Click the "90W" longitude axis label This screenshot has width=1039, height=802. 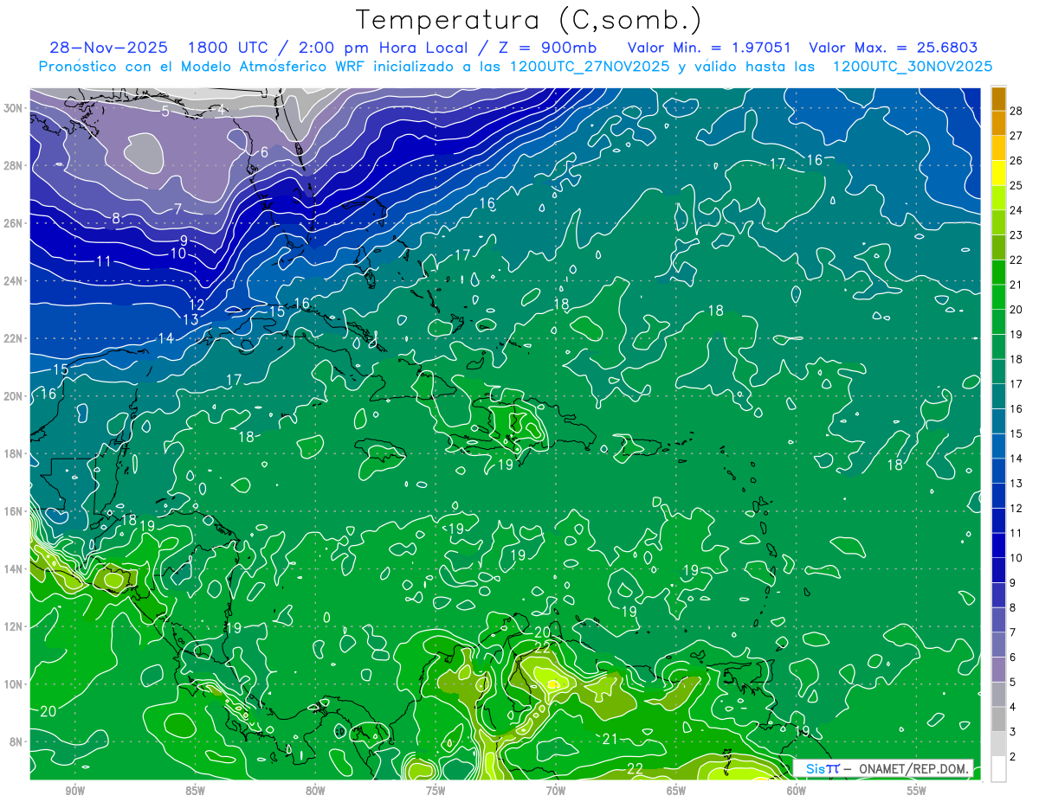pos(74,792)
